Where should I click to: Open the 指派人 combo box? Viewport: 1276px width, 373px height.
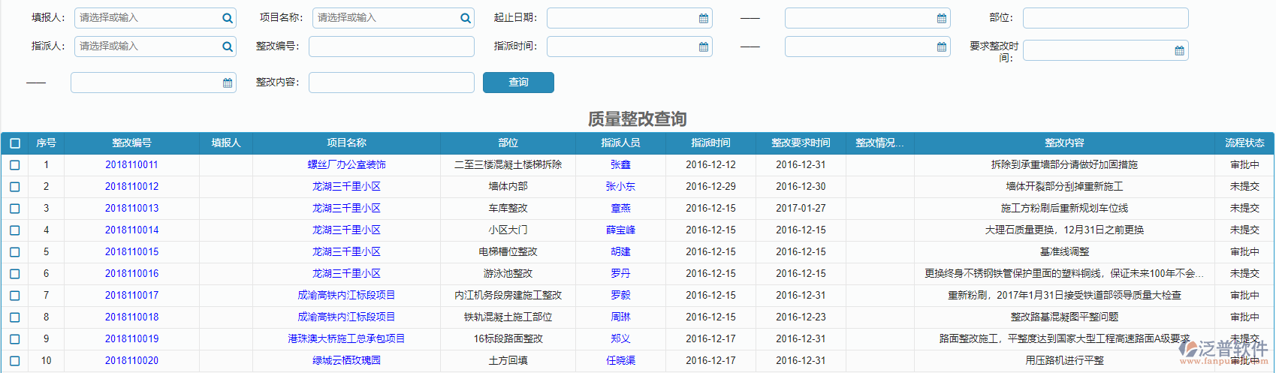tap(146, 47)
